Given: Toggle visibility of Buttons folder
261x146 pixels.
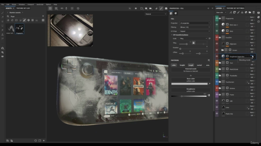Looking at the screenshot, I should tap(217, 88).
